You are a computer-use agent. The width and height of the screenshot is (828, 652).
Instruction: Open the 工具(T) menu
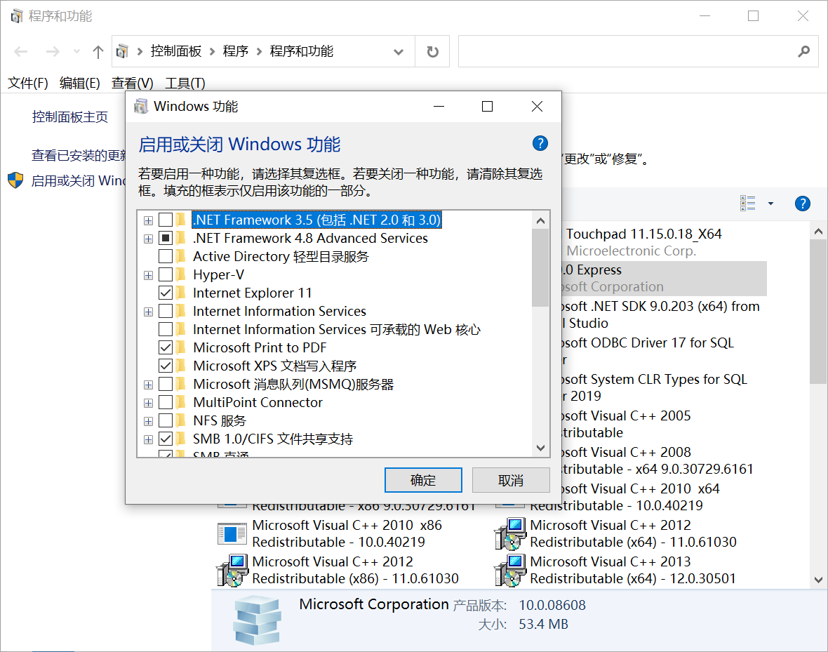click(185, 83)
